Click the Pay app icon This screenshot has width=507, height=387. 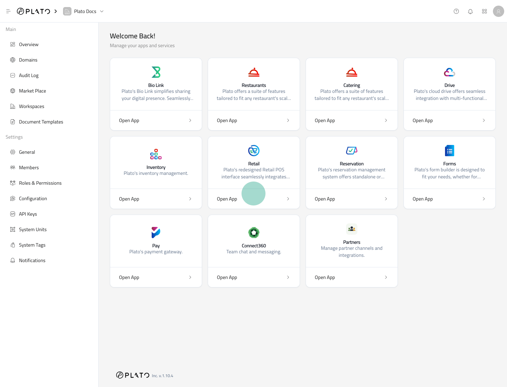click(x=156, y=233)
